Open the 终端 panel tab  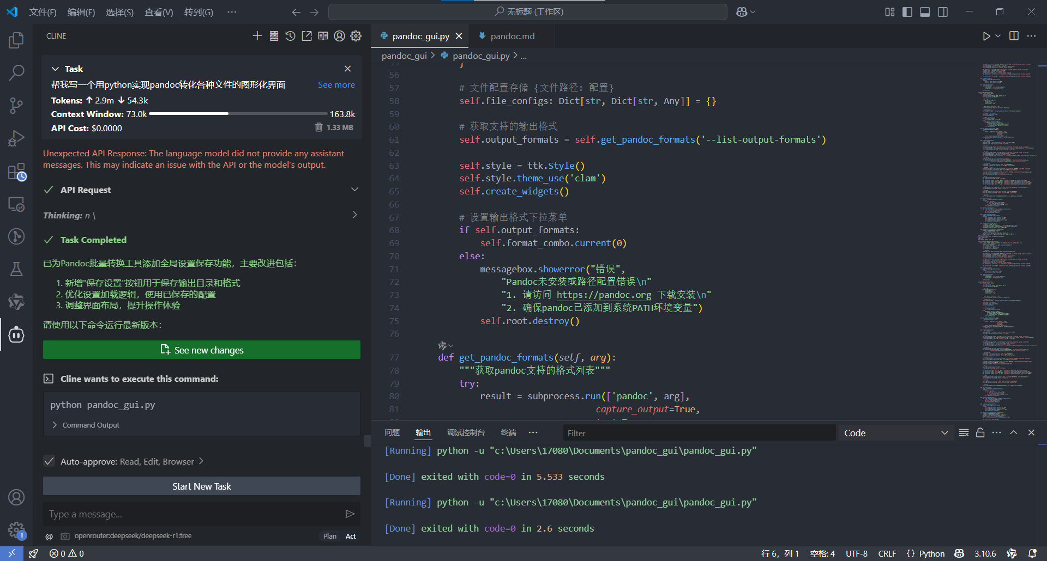508,432
